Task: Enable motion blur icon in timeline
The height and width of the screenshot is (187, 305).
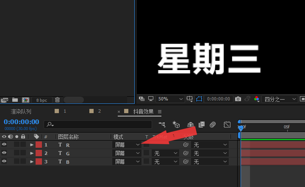Action: pos(213,125)
